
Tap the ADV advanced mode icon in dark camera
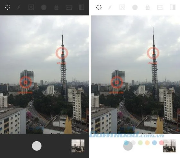click(x=69, y=7)
